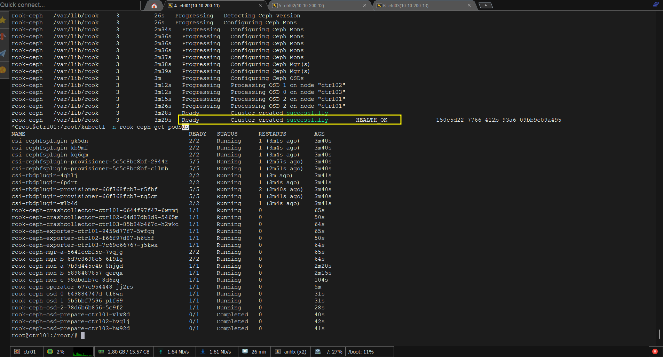This screenshot has height=357, width=663.
Task: Click the '/boot: 11%' status entry
Action: [361, 352]
